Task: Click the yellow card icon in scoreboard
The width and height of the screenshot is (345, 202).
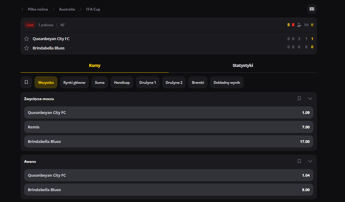Action: pos(288,25)
